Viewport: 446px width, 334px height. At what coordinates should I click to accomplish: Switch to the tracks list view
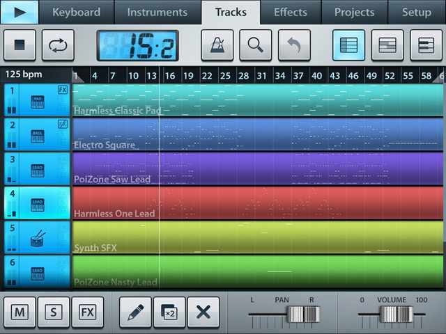[348, 46]
